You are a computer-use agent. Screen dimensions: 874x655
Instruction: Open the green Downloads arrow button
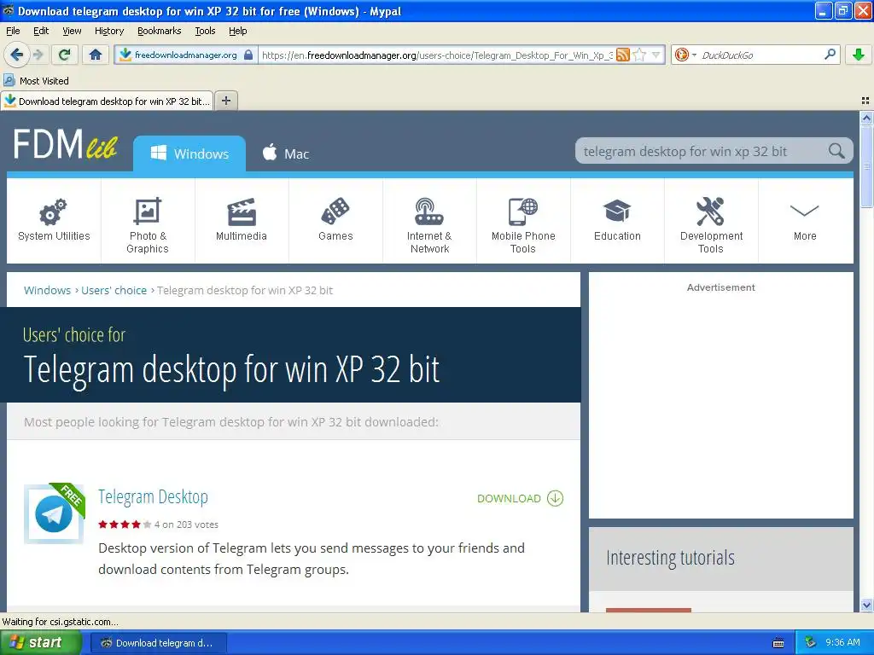[858, 55]
